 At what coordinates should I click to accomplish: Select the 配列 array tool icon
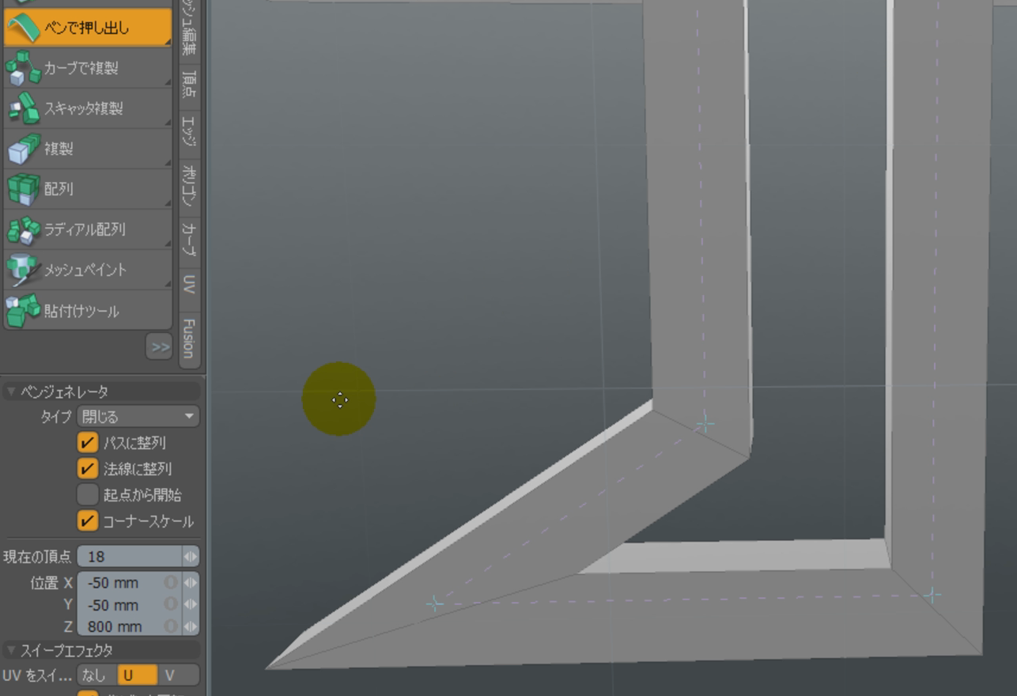[23, 190]
